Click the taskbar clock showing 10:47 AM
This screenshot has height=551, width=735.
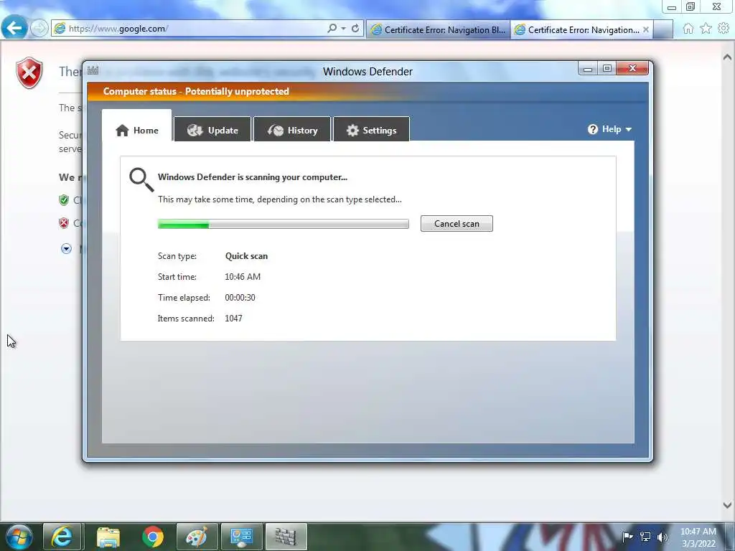(x=698, y=537)
